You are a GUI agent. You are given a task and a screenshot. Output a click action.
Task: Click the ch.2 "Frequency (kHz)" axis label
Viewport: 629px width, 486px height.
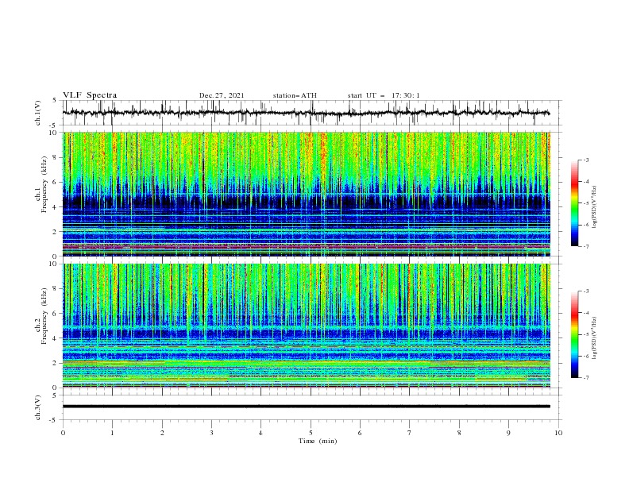point(44,316)
